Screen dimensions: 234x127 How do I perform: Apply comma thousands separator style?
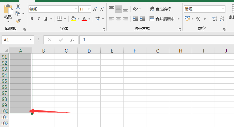pyautogui.click(x=205, y=19)
